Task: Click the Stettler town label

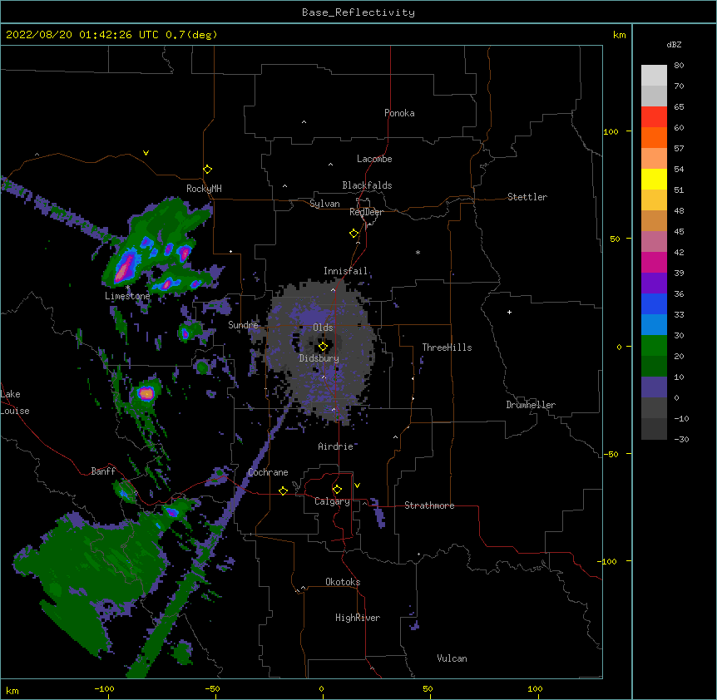Action: tap(527, 197)
